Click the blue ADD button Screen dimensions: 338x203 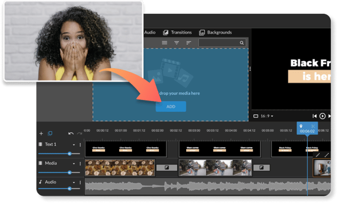point(171,107)
